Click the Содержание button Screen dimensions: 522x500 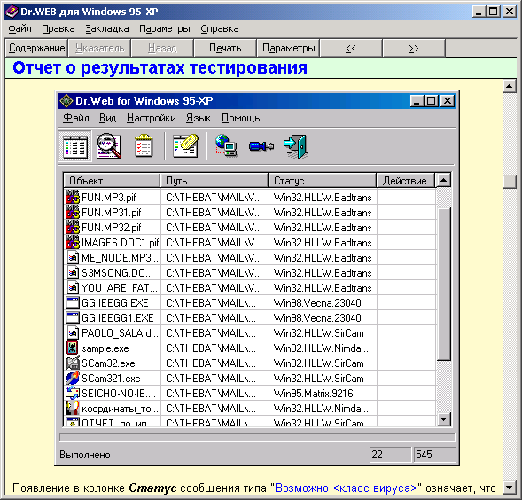click(x=36, y=48)
